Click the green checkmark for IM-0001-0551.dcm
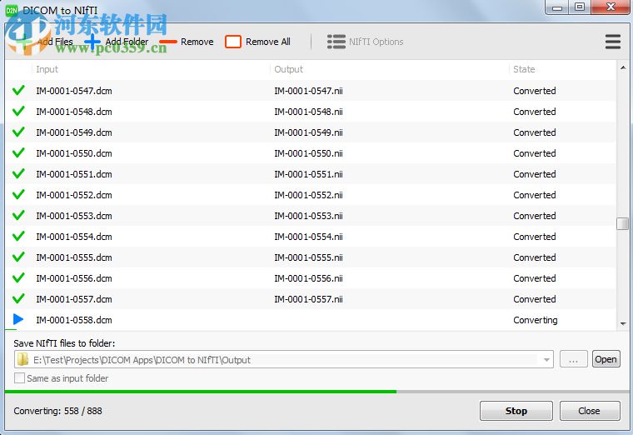Viewport: 633px width, 435px height. (x=18, y=173)
